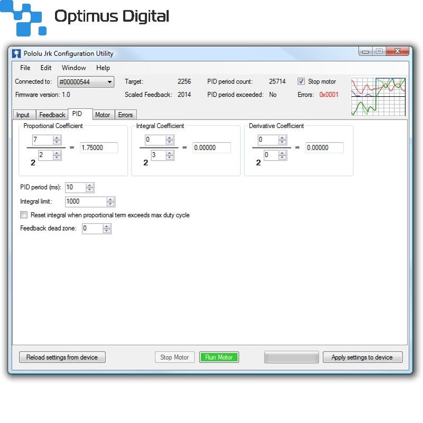
Task: Click the Pololu app icon in title bar
Action: [x=16, y=53]
